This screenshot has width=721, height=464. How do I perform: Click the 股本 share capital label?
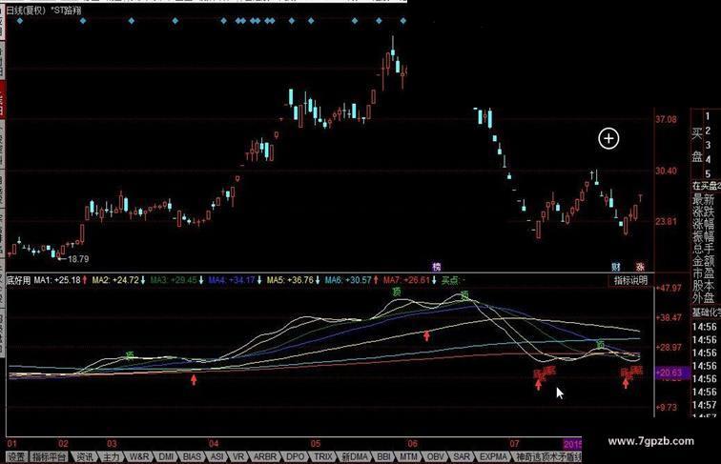point(704,286)
